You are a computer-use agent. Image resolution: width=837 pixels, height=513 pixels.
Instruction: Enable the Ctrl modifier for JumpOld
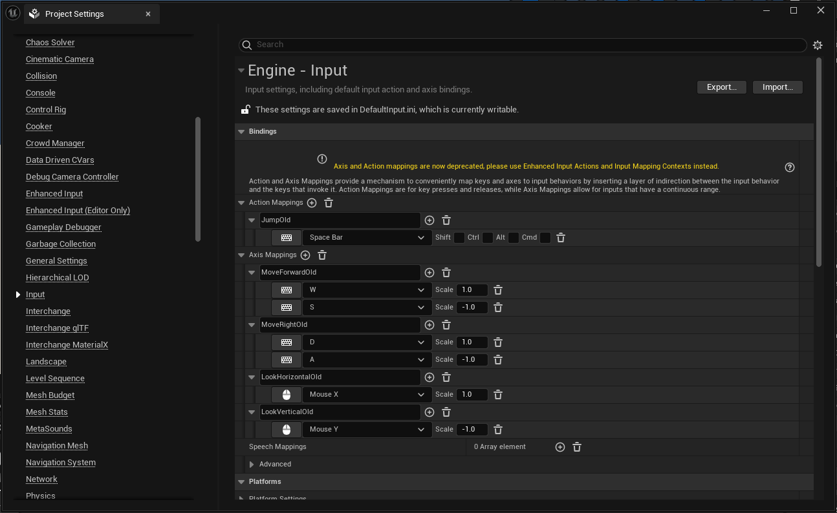[x=488, y=238]
